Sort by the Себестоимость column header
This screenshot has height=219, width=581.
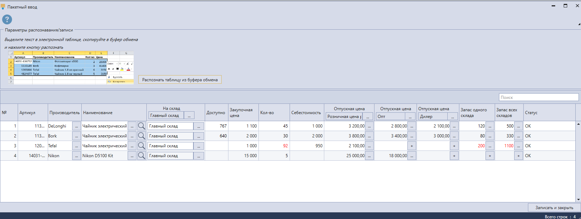coord(307,113)
